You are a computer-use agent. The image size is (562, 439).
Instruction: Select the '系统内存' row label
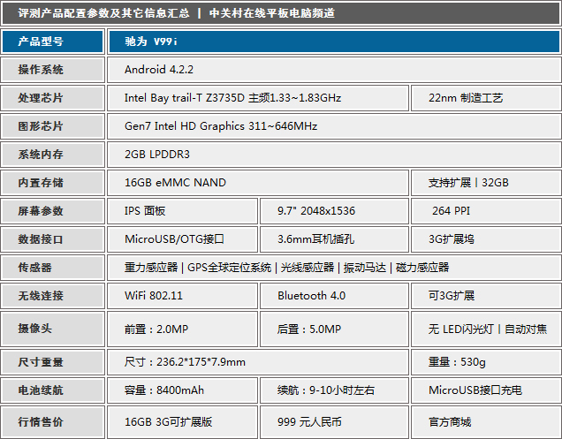pos(53,155)
